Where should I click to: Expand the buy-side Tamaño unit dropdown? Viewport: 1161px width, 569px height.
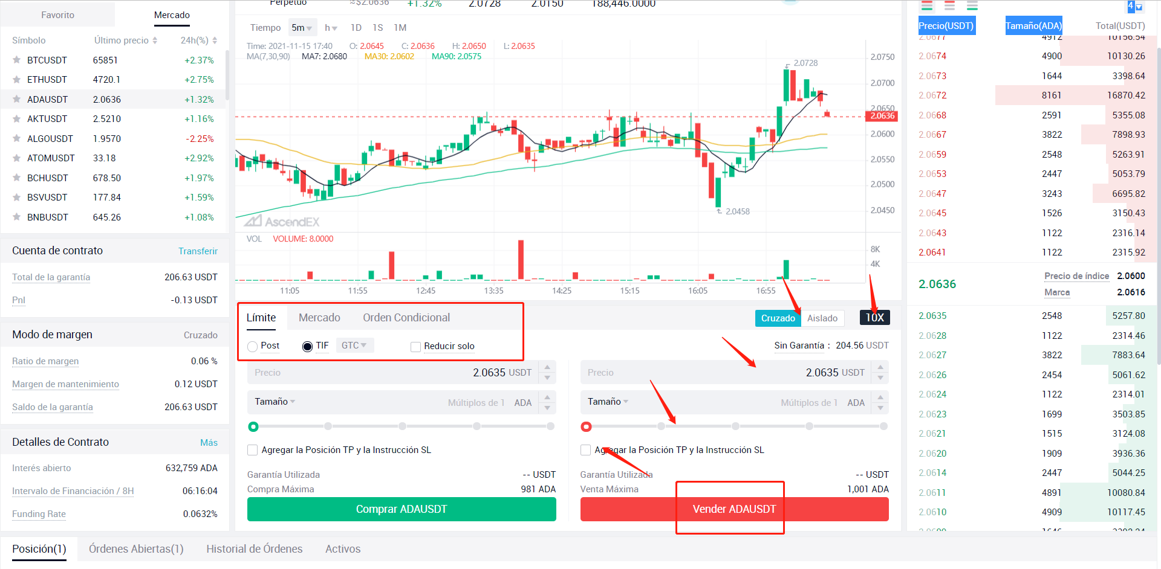[275, 402]
